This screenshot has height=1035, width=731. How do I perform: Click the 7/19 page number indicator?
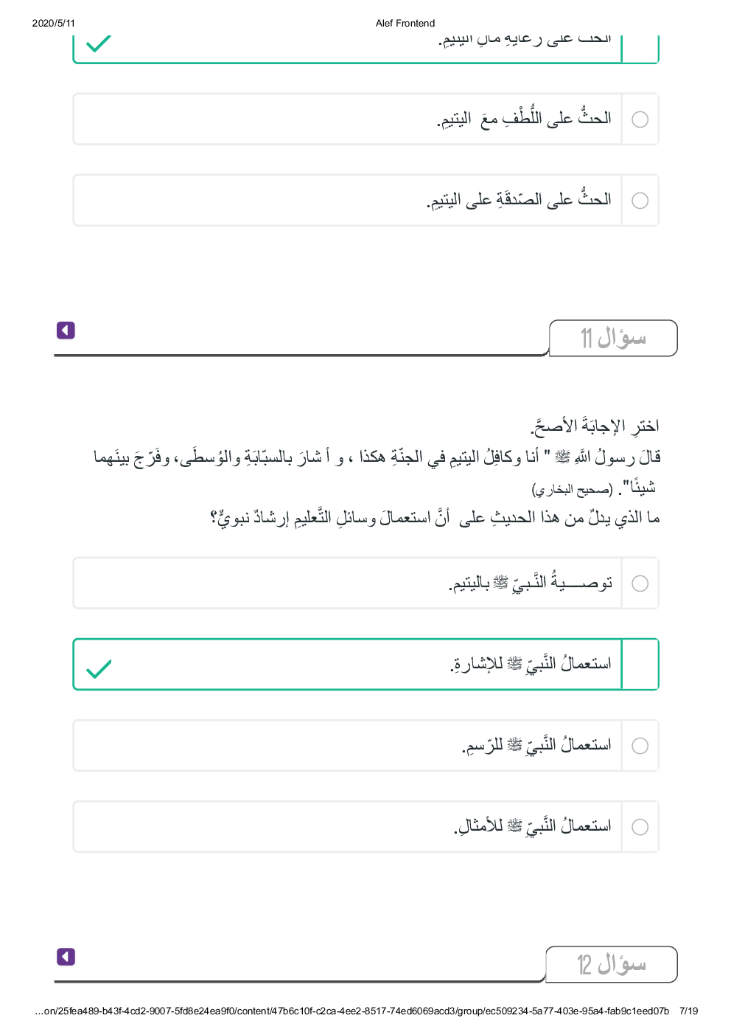tap(688, 1011)
